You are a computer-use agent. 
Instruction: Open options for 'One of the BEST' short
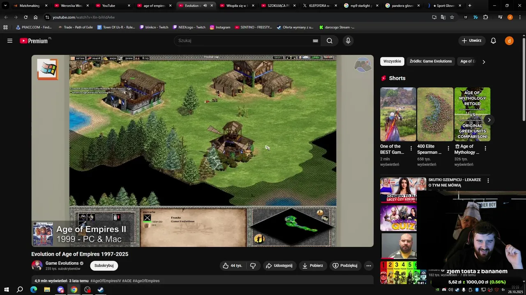pyautogui.click(x=411, y=148)
